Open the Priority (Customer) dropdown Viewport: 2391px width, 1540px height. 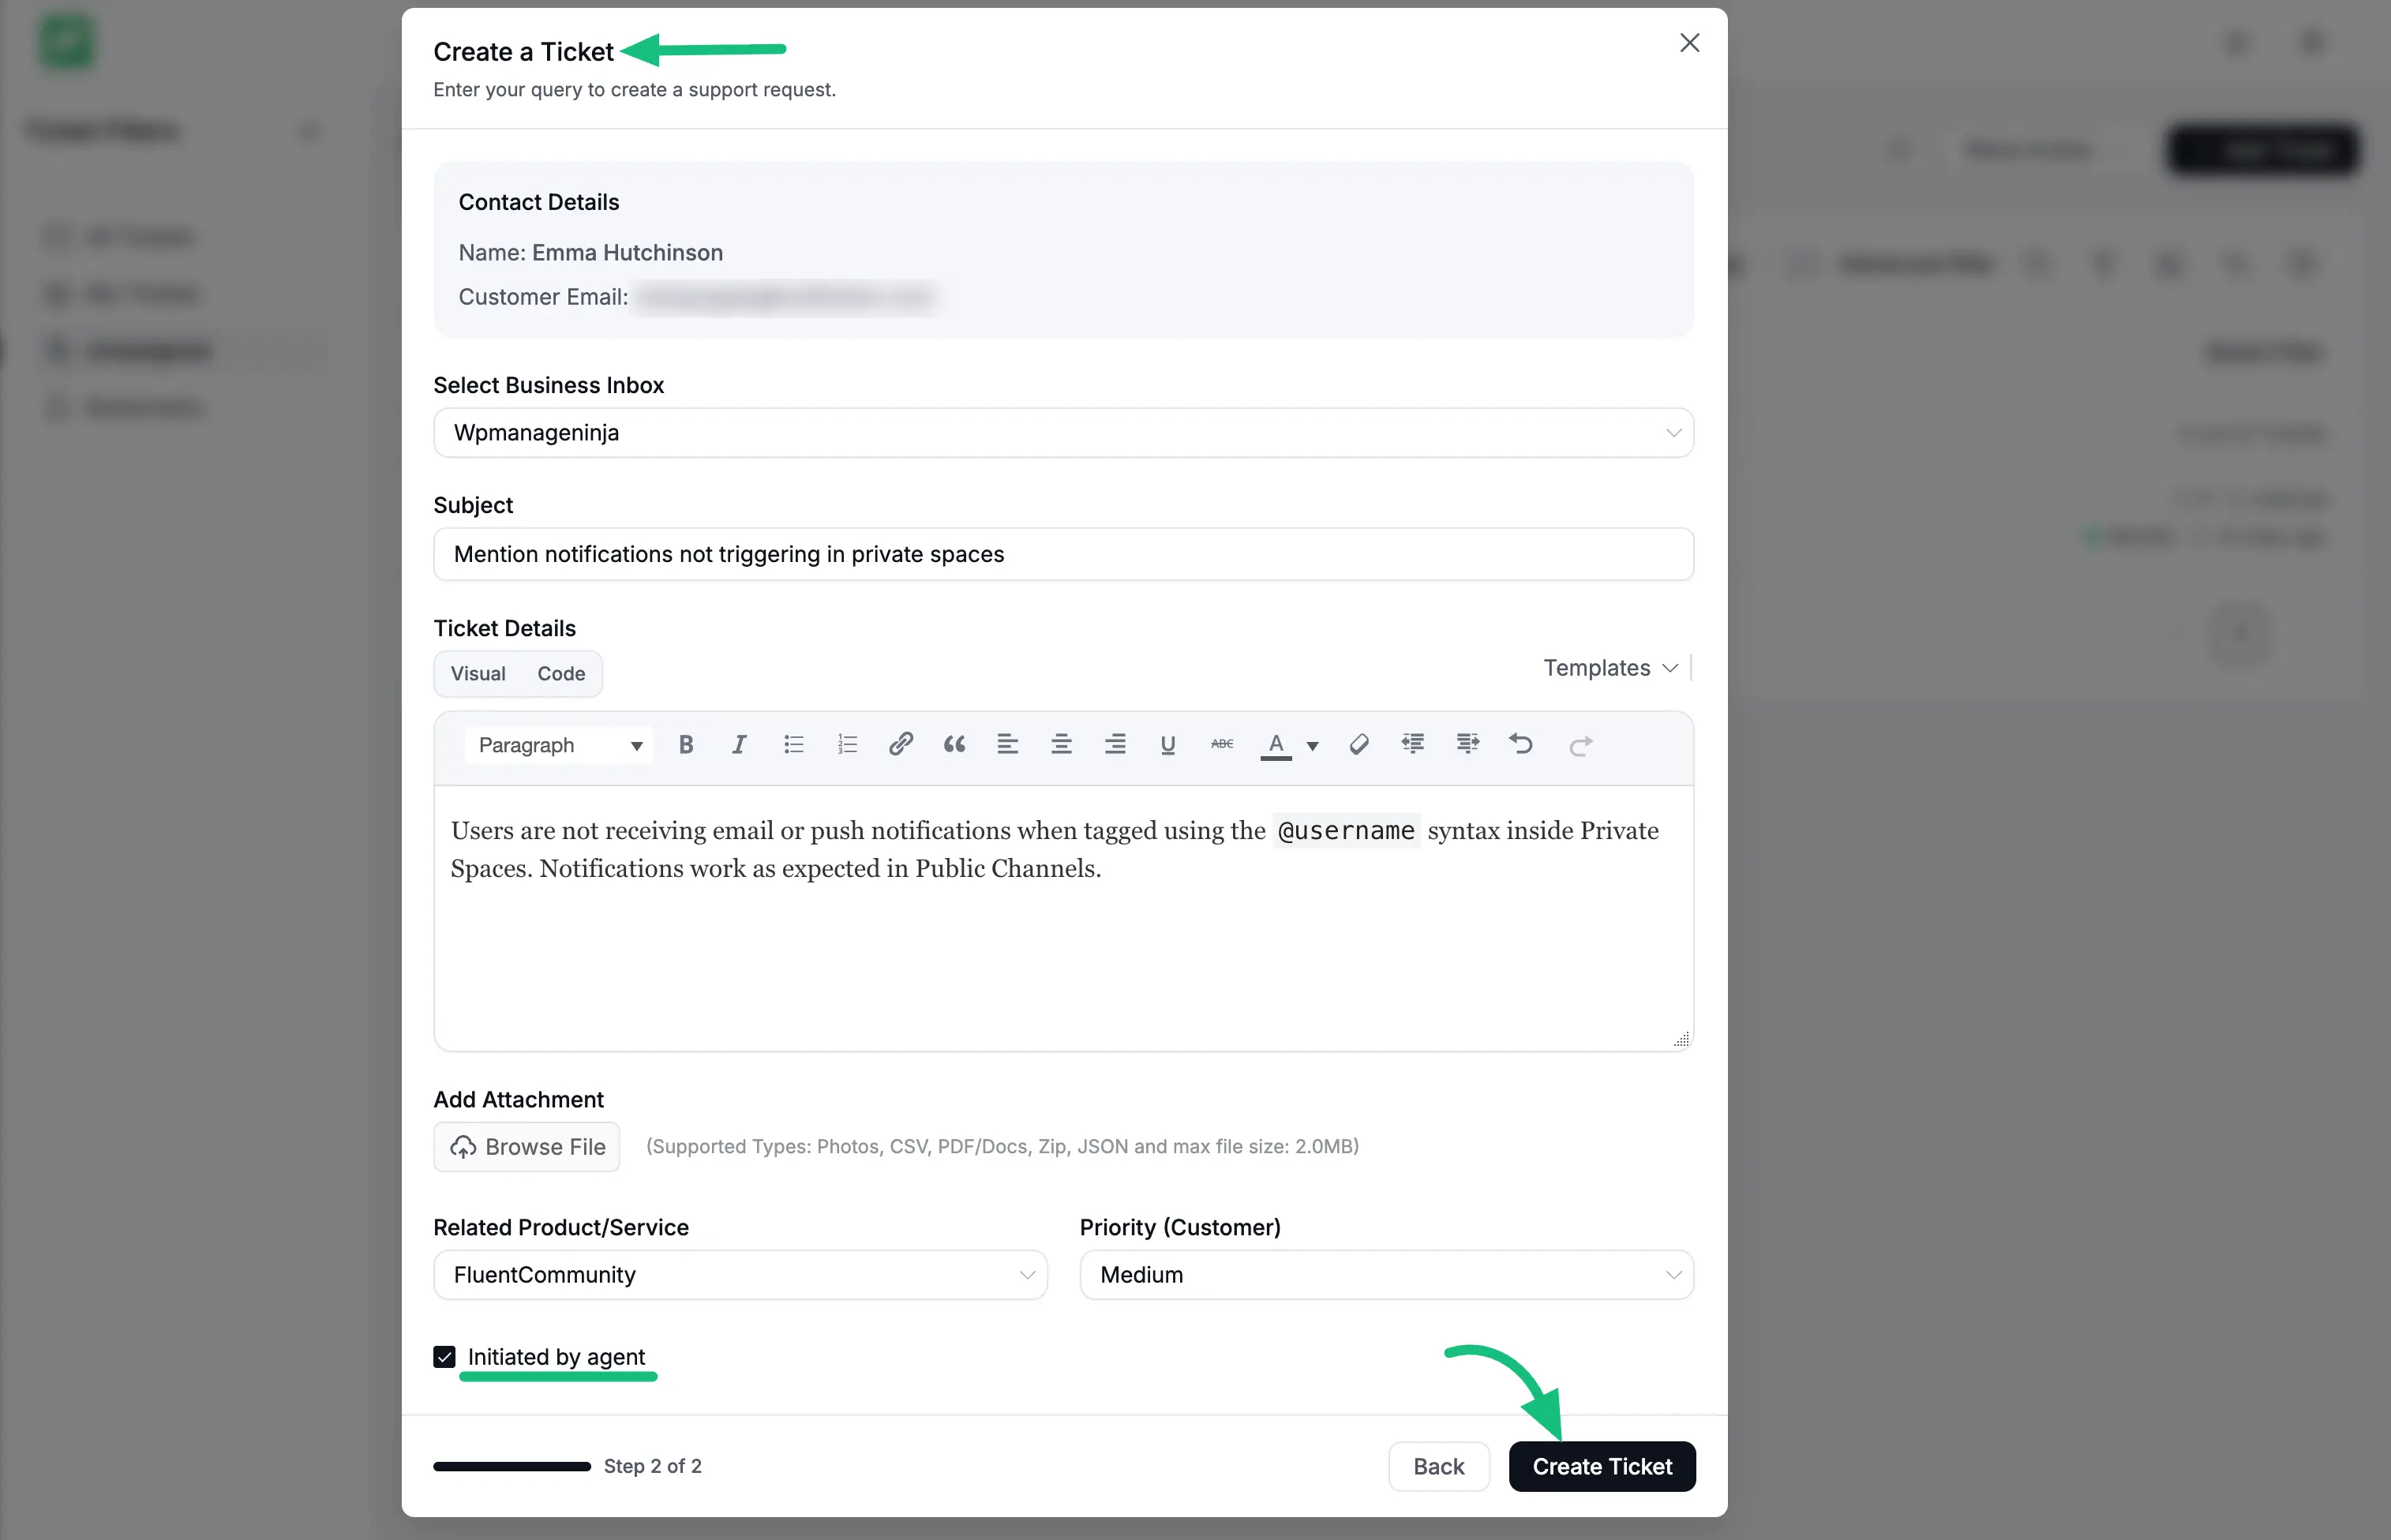pyautogui.click(x=1385, y=1274)
